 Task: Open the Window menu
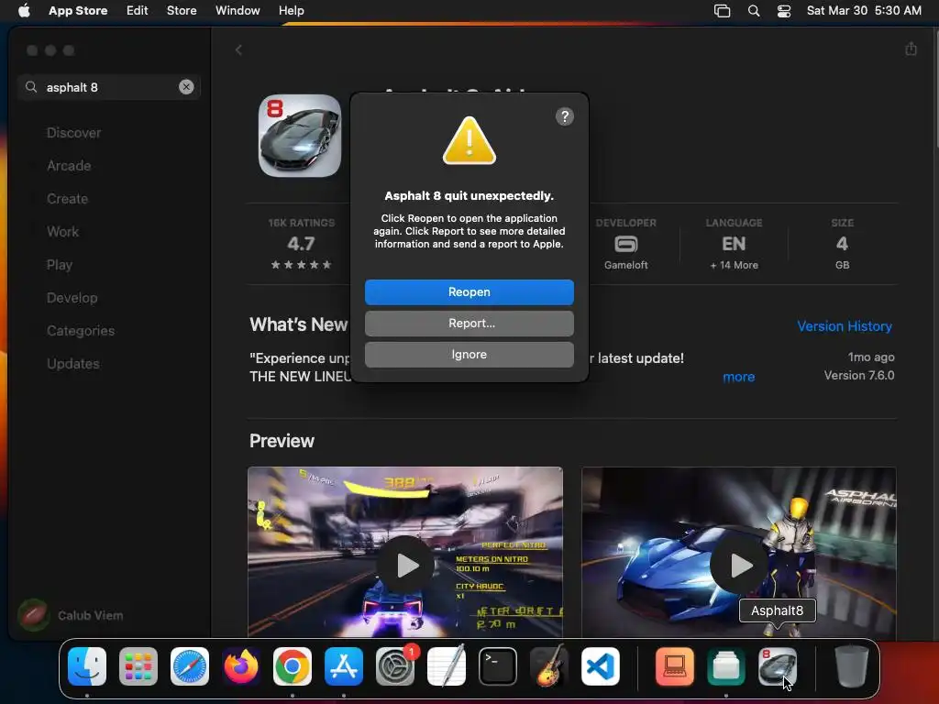tap(238, 10)
